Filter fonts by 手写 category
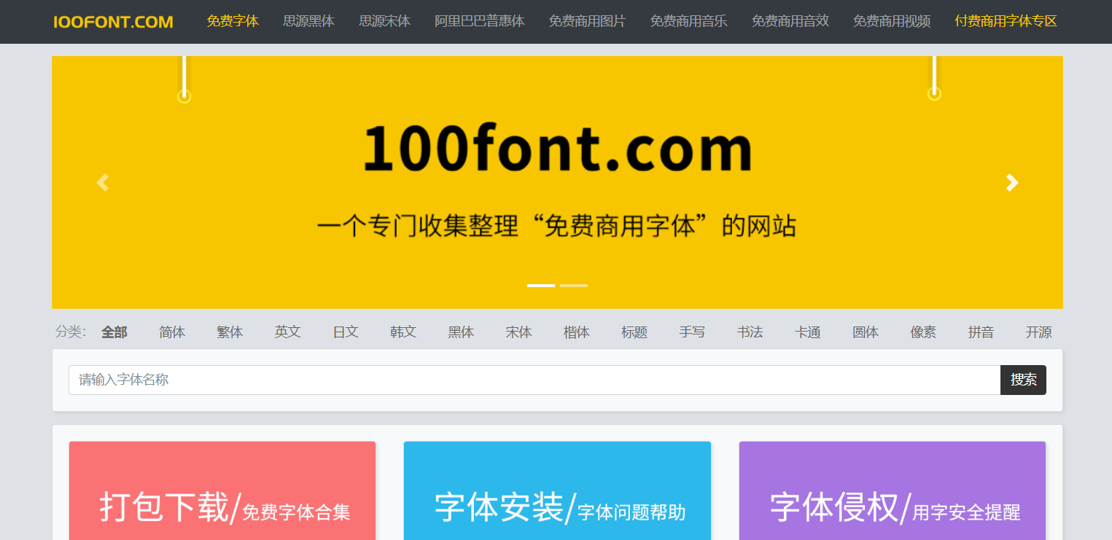1112x540 pixels. [x=692, y=332]
